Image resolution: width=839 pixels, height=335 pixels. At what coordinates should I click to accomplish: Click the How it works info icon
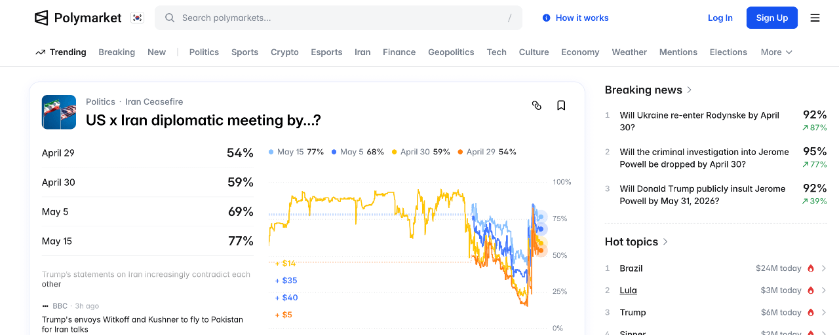point(547,18)
